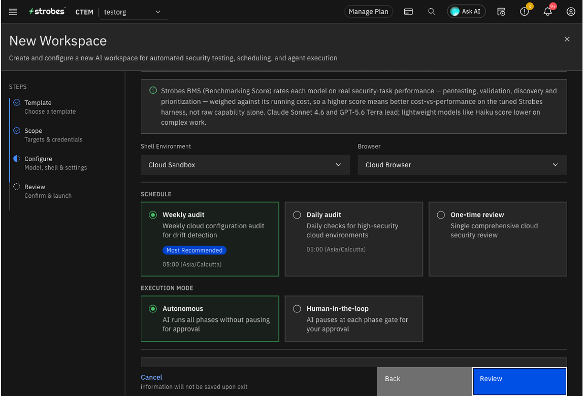Click the Scope step check icon

17,130
